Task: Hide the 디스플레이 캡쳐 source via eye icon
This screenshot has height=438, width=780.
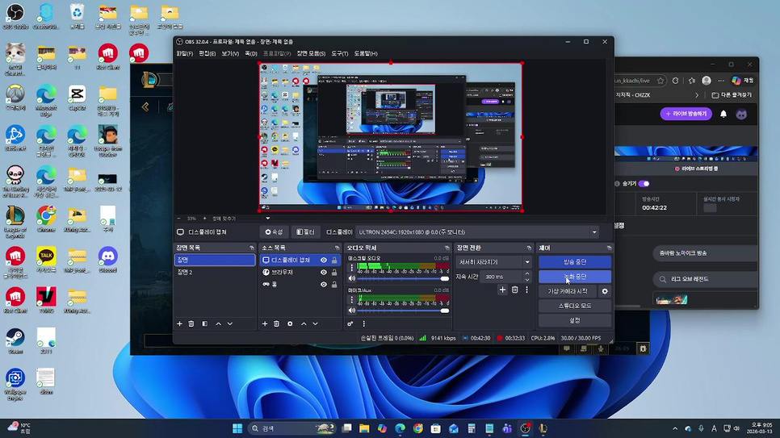Action: pyautogui.click(x=324, y=261)
